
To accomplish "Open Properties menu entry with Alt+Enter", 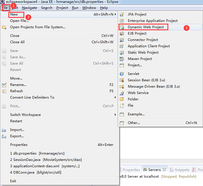I will tap(59, 145).
